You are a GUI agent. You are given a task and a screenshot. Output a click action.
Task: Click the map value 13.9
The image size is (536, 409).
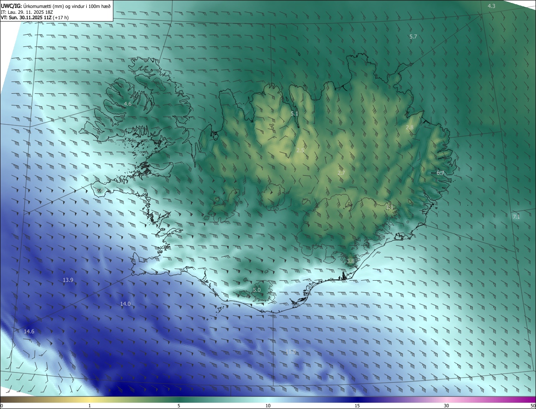click(68, 280)
